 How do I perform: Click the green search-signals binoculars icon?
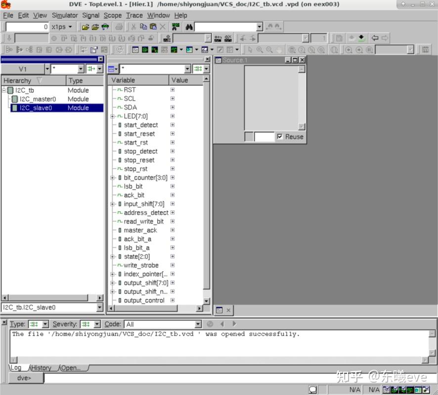[x=175, y=27]
